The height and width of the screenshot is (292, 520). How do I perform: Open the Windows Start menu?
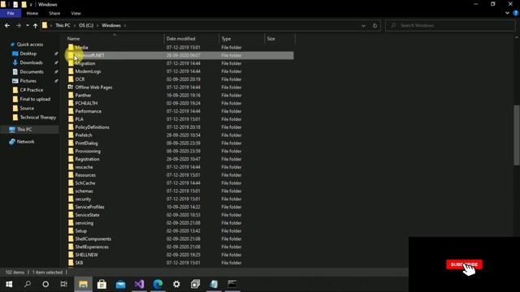pyautogui.click(x=9, y=284)
